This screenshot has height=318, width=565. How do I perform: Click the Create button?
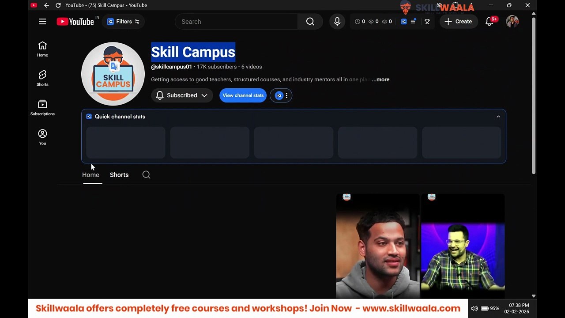pyautogui.click(x=459, y=22)
